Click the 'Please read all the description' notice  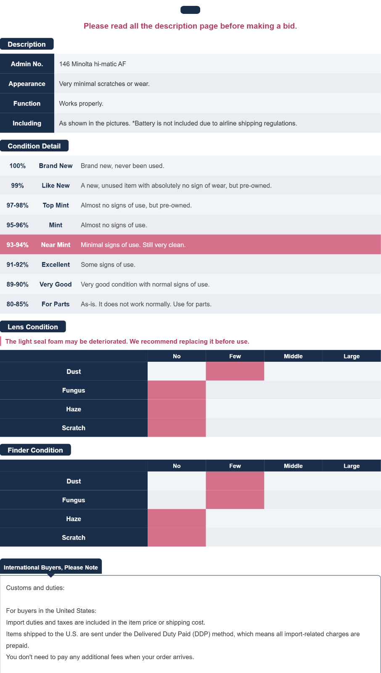(190, 26)
